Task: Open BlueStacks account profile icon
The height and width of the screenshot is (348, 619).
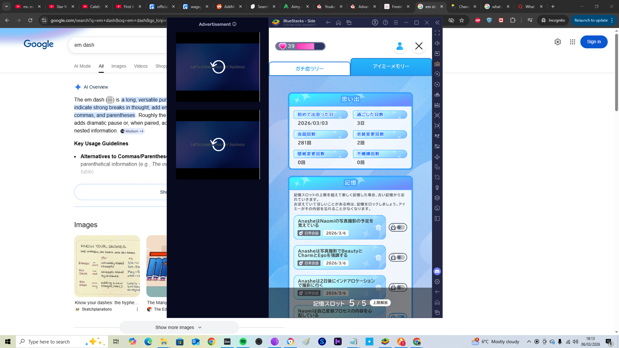Action: coord(375,23)
